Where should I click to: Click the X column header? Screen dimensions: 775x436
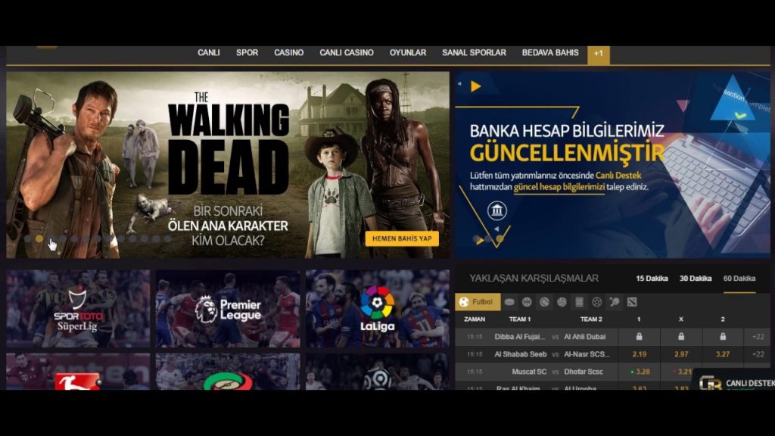click(x=681, y=319)
